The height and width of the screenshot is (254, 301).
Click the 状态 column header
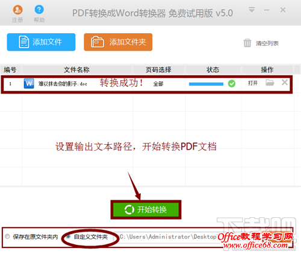click(213, 70)
